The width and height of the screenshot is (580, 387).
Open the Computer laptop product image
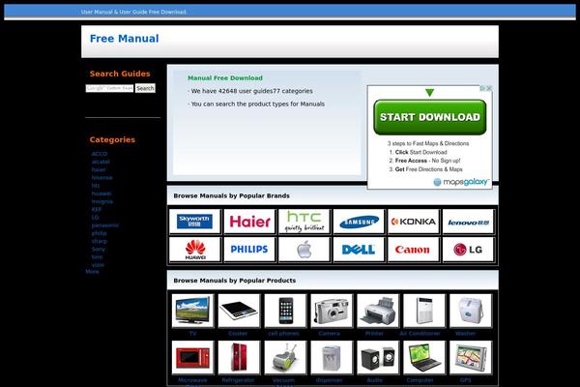[424, 357]
